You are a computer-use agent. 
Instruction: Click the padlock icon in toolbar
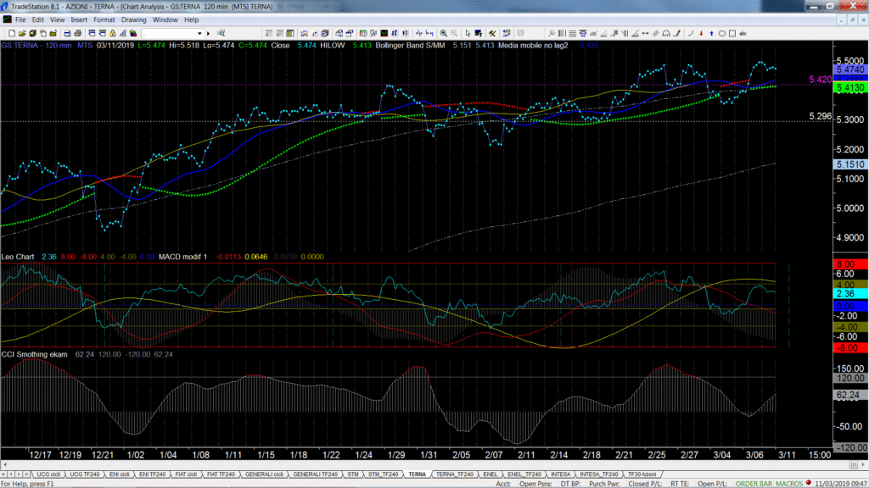(113, 34)
